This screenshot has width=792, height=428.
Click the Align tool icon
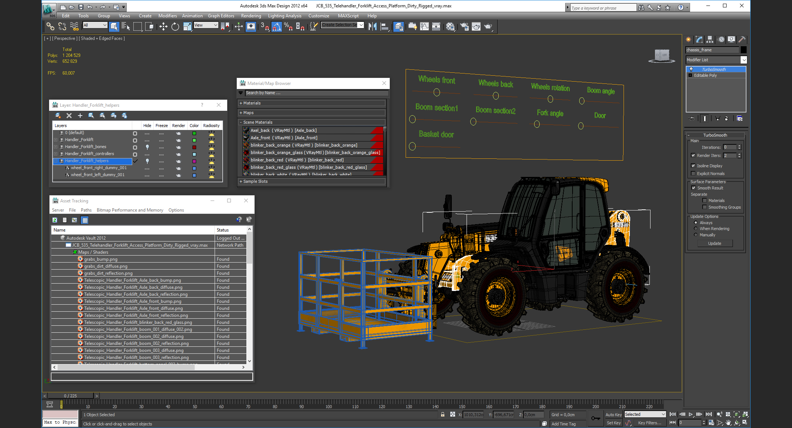click(385, 26)
